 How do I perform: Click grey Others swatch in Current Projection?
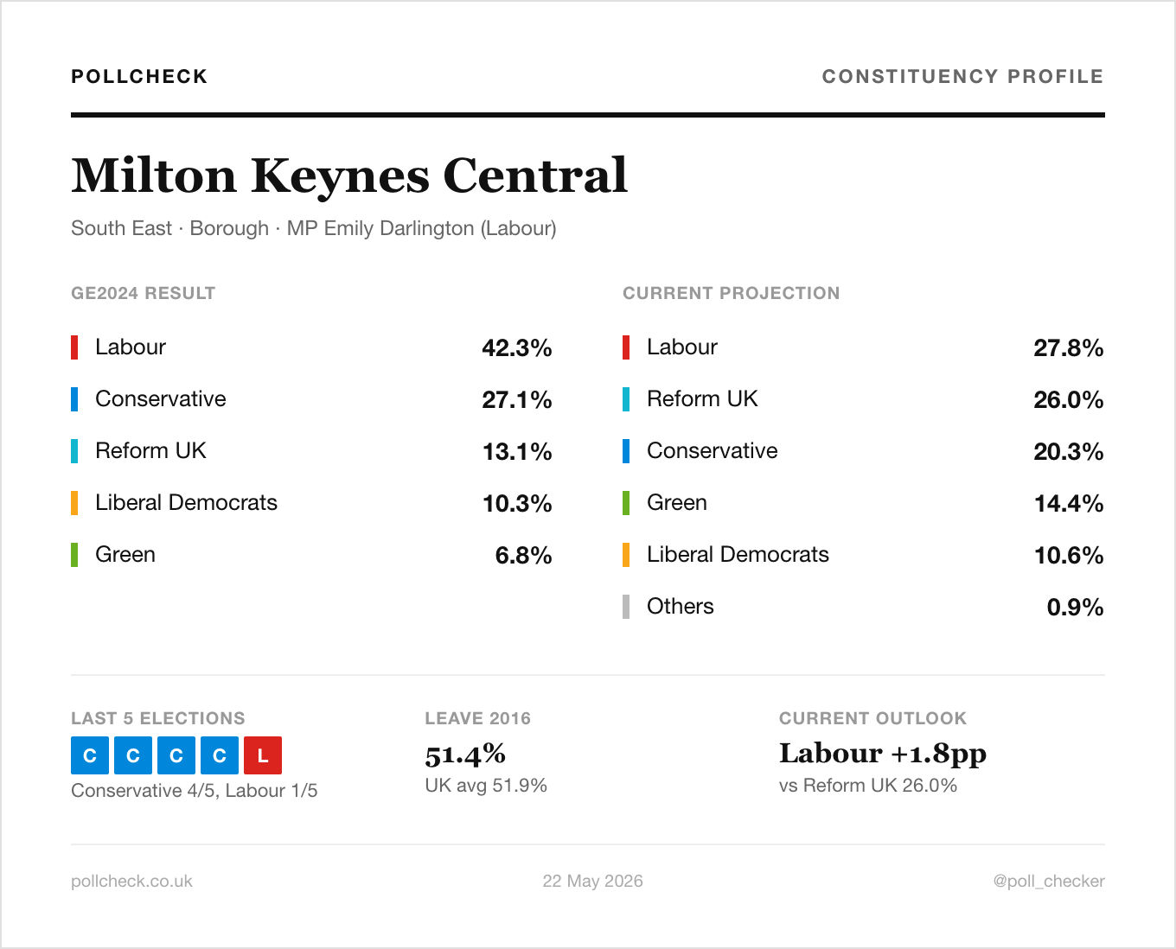[x=626, y=607]
